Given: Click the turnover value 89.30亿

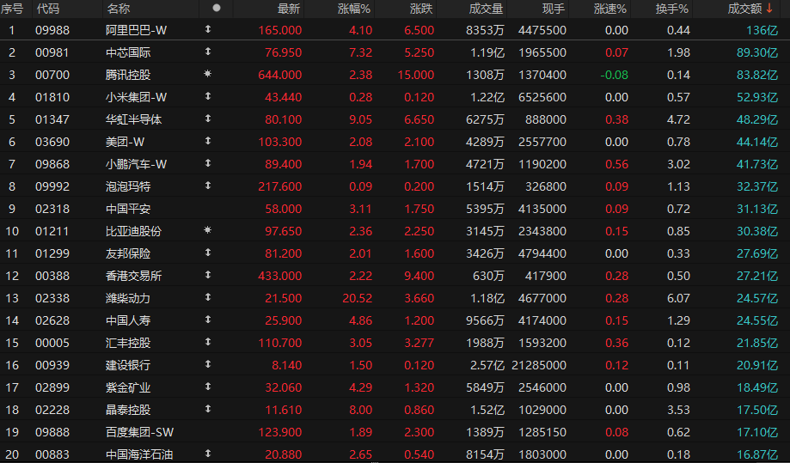Looking at the screenshot, I should click(757, 52).
